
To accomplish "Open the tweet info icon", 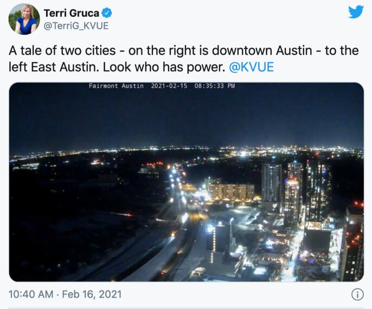I will (357, 294).
